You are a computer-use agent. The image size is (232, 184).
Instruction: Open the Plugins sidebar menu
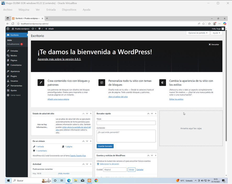point(14,76)
